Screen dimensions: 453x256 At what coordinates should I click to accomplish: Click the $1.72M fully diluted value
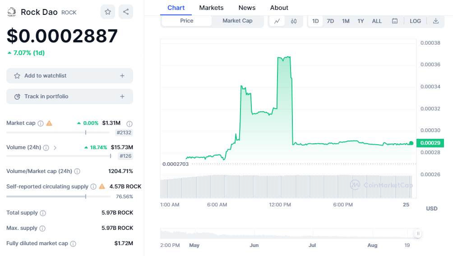(x=124, y=243)
